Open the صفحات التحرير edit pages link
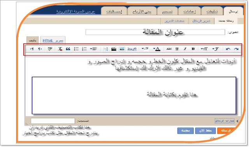This screenshot has width=249, height=147. click(175, 21)
